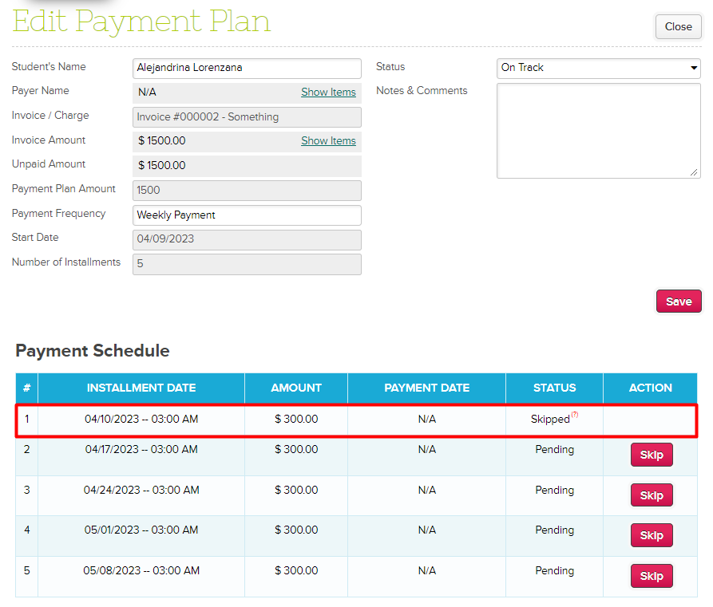Screen dimensions: 713x607
Task: Skip the 05/08/2023 installment
Action: pos(652,576)
